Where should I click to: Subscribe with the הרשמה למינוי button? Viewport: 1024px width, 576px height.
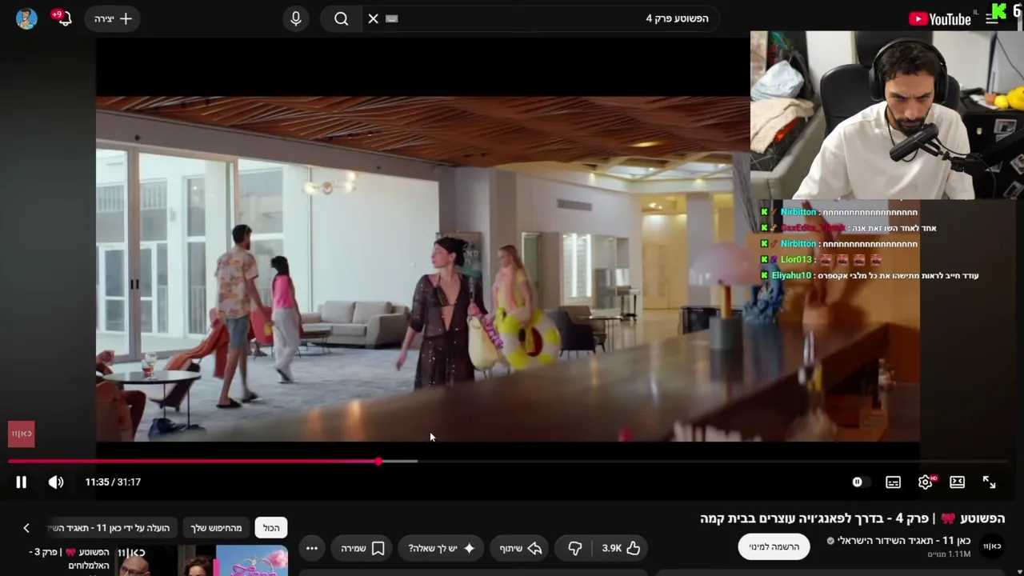(774, 546)
